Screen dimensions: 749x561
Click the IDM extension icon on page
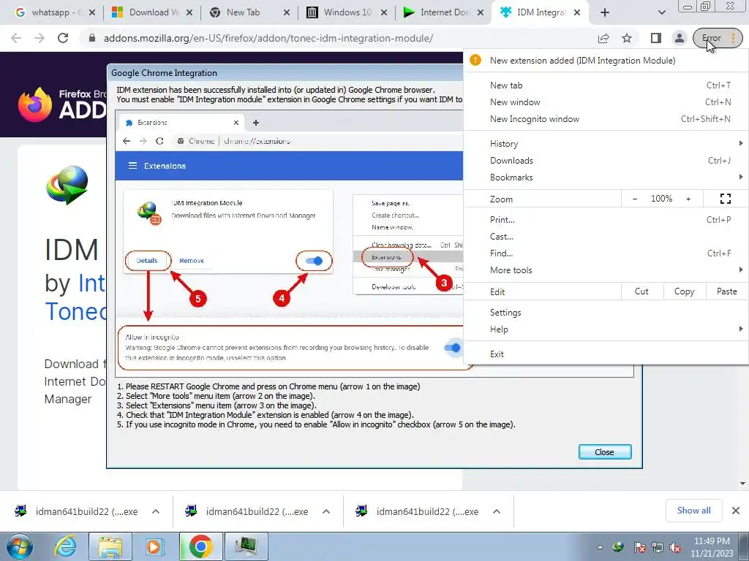point(67,185)
